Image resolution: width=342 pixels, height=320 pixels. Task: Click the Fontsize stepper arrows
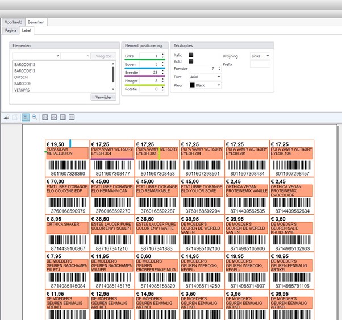pos(219,69)
